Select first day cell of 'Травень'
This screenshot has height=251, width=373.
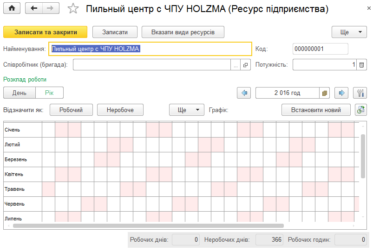[x=48, y=189]
